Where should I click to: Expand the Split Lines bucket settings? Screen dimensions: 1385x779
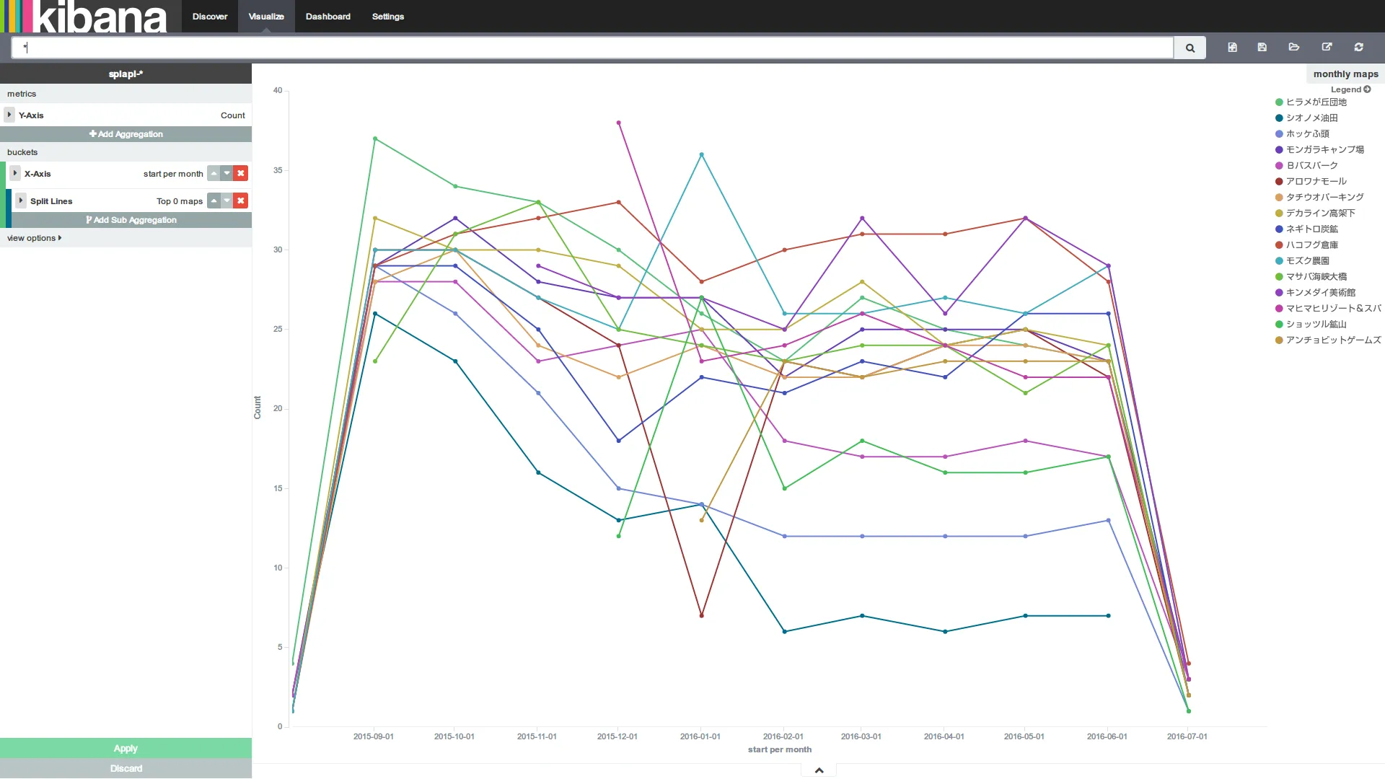pyautogui.click(x=21, y=201)
